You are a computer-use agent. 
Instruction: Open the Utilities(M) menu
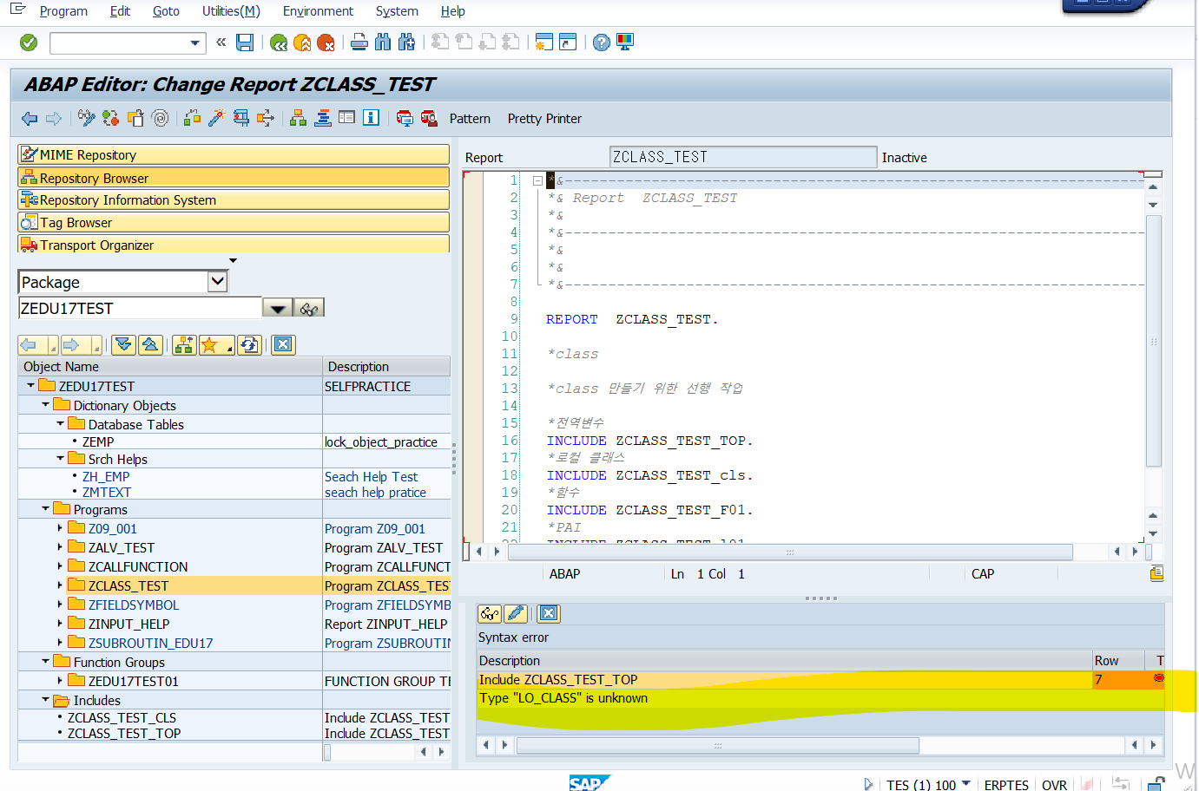tap(231, 11)
